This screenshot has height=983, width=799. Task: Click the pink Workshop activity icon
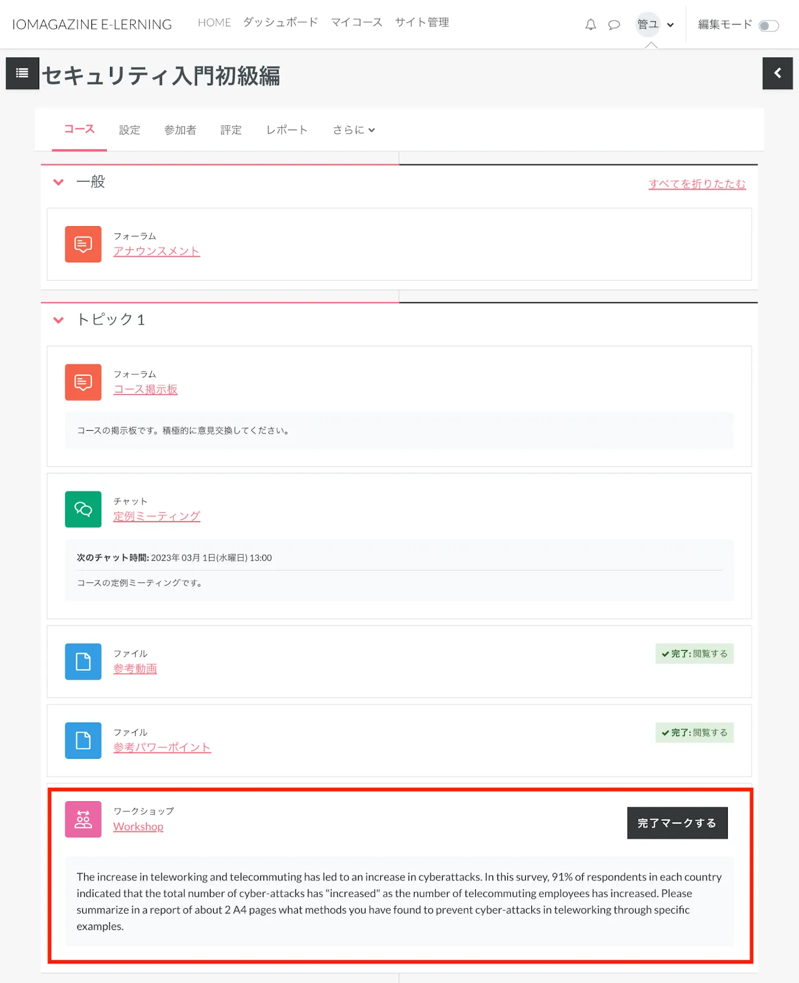click(83, 819)
